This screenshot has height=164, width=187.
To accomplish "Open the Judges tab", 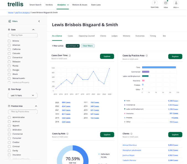I will point(115,36).
